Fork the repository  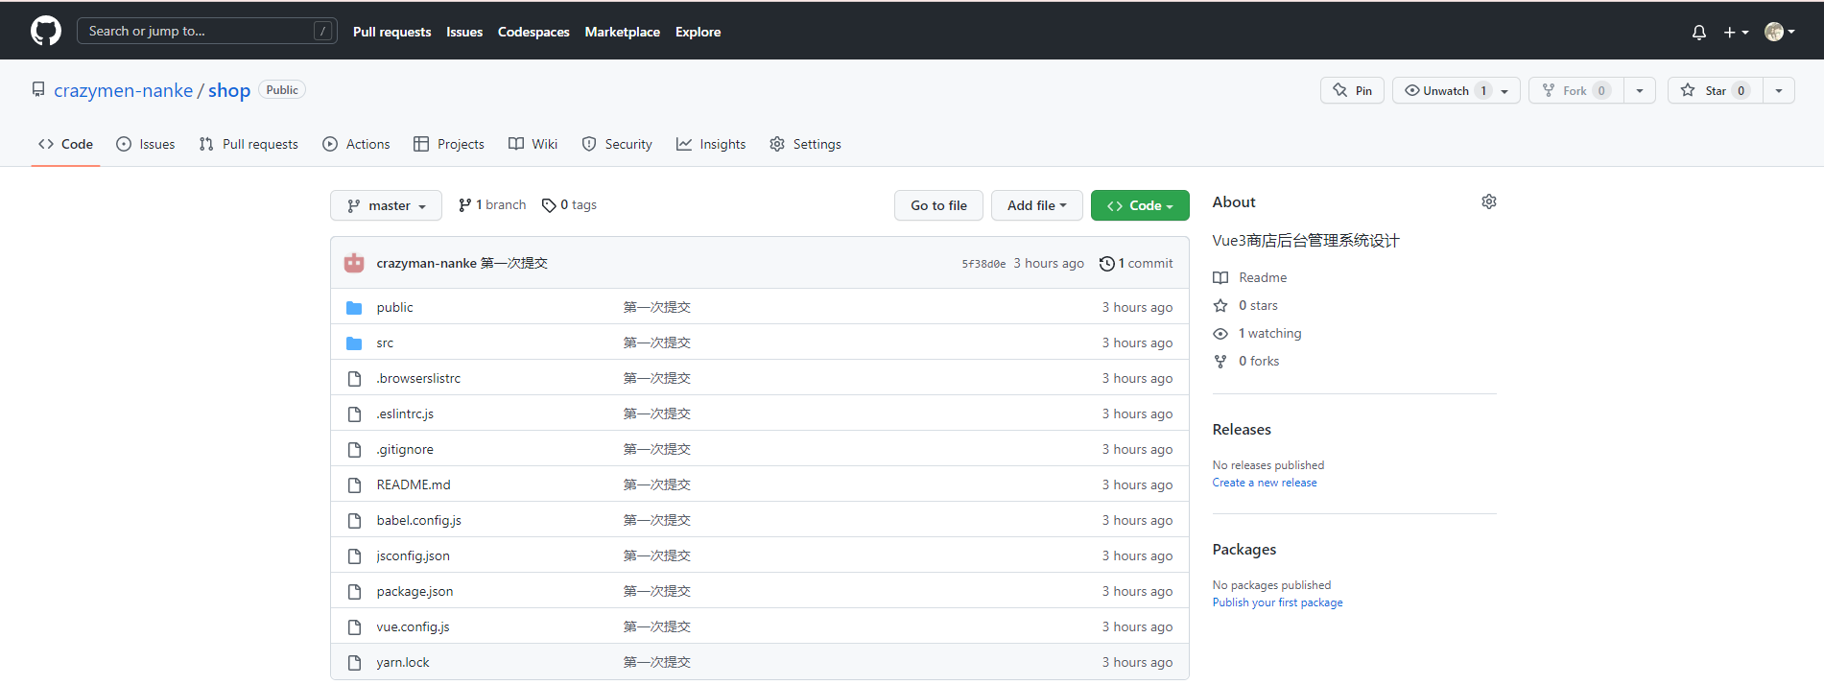(x=1575, y=90)
